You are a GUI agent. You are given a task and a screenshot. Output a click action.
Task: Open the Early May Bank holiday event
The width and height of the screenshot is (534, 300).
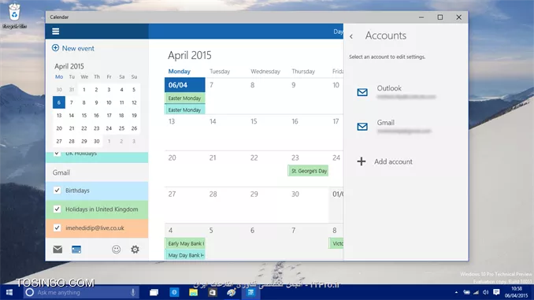pyautogui.click(x=185, y=243)
